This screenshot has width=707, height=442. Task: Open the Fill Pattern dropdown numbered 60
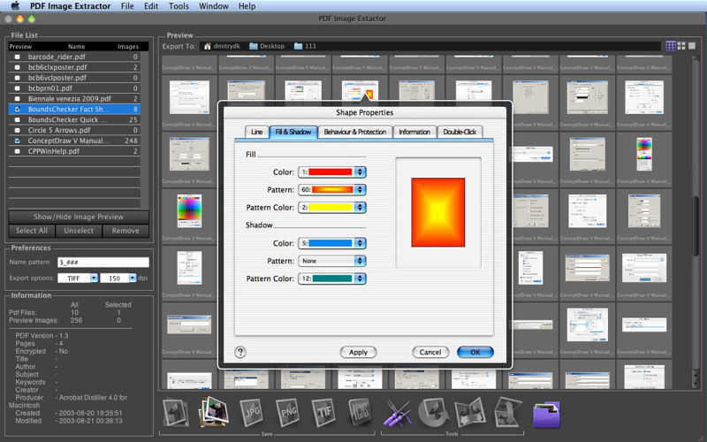click(x=332, y=189)
